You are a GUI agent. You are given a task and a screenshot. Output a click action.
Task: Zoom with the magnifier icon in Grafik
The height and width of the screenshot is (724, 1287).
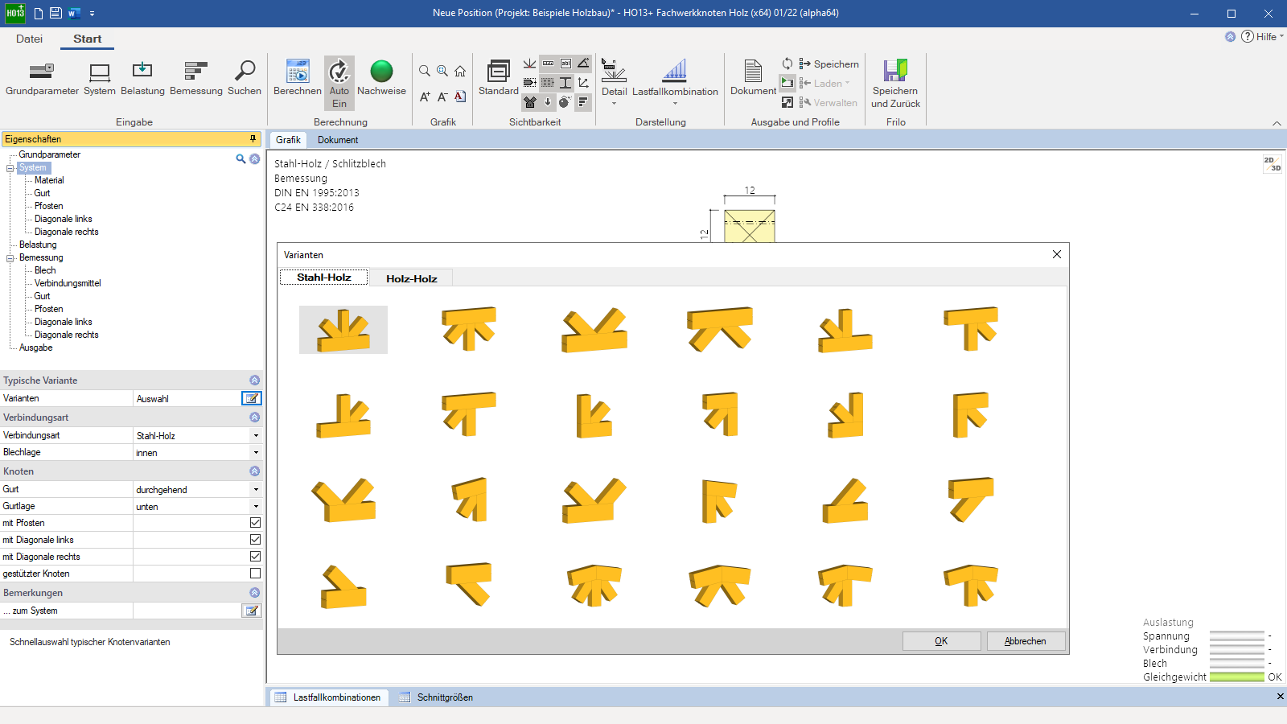pos(425,71)
